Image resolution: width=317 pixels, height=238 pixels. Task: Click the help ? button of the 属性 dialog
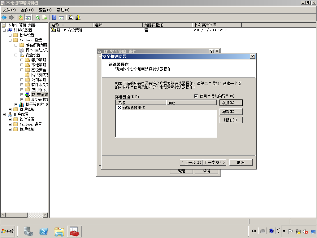coord(211,51)
